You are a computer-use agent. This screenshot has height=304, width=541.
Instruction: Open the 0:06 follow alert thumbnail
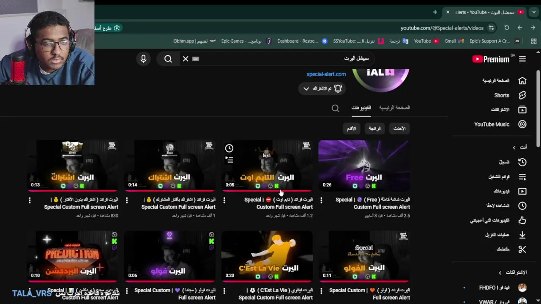(x=170, y=256)
